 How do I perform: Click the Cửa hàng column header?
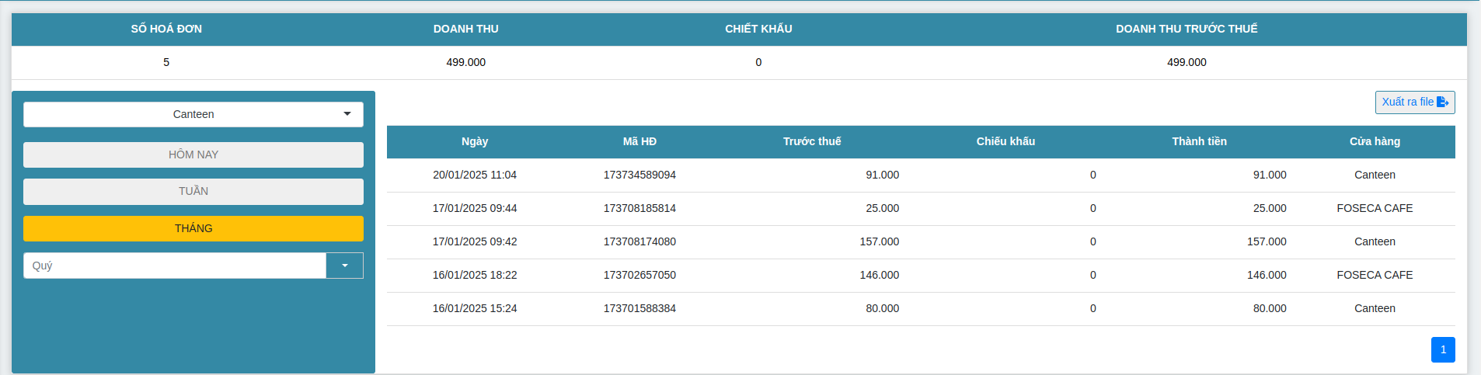click(1375, 141)
